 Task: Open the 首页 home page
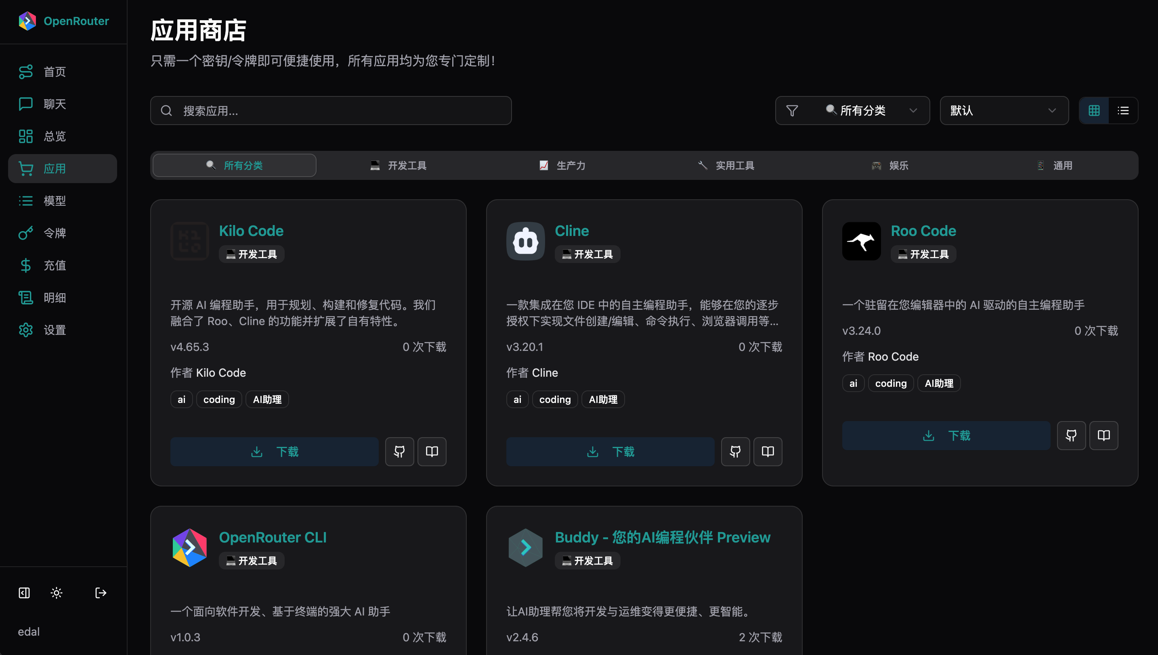point(63,71)
